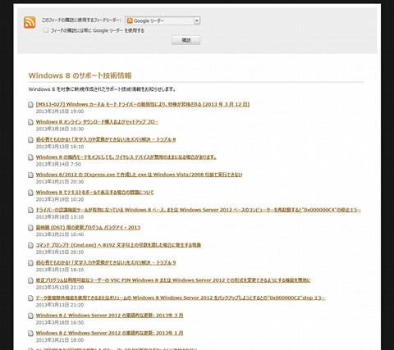The image size is (394, 350).
Task: Open '累積的な更新: 2013年 3 月' link
Action: (109, 316)
